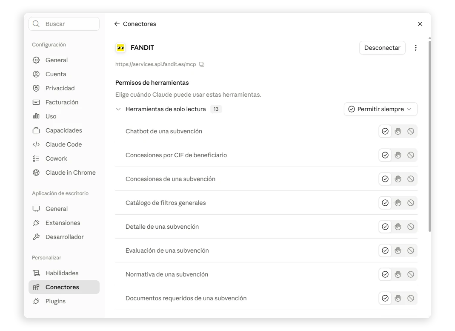Always allow Evaluación de una subvención

coord(385,250)
